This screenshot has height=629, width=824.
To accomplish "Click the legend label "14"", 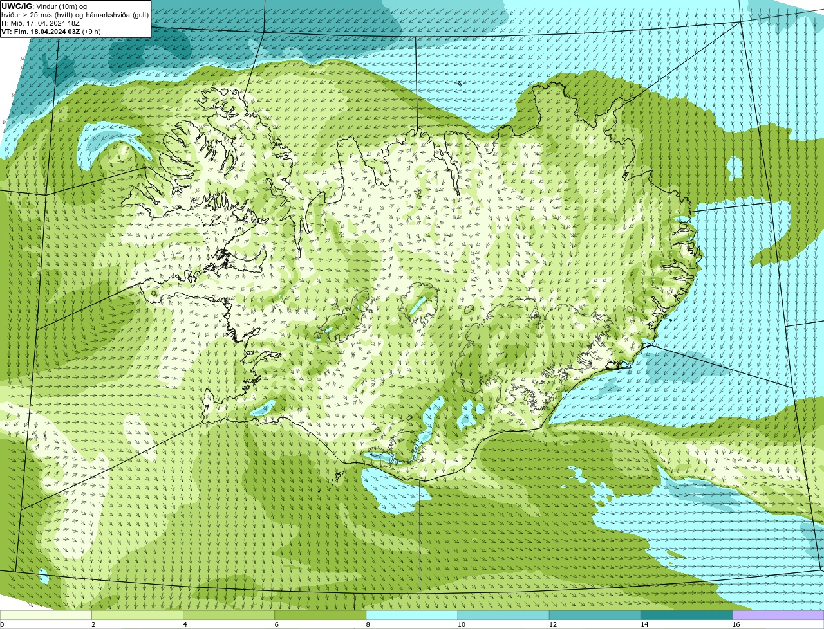I will 644,624.
